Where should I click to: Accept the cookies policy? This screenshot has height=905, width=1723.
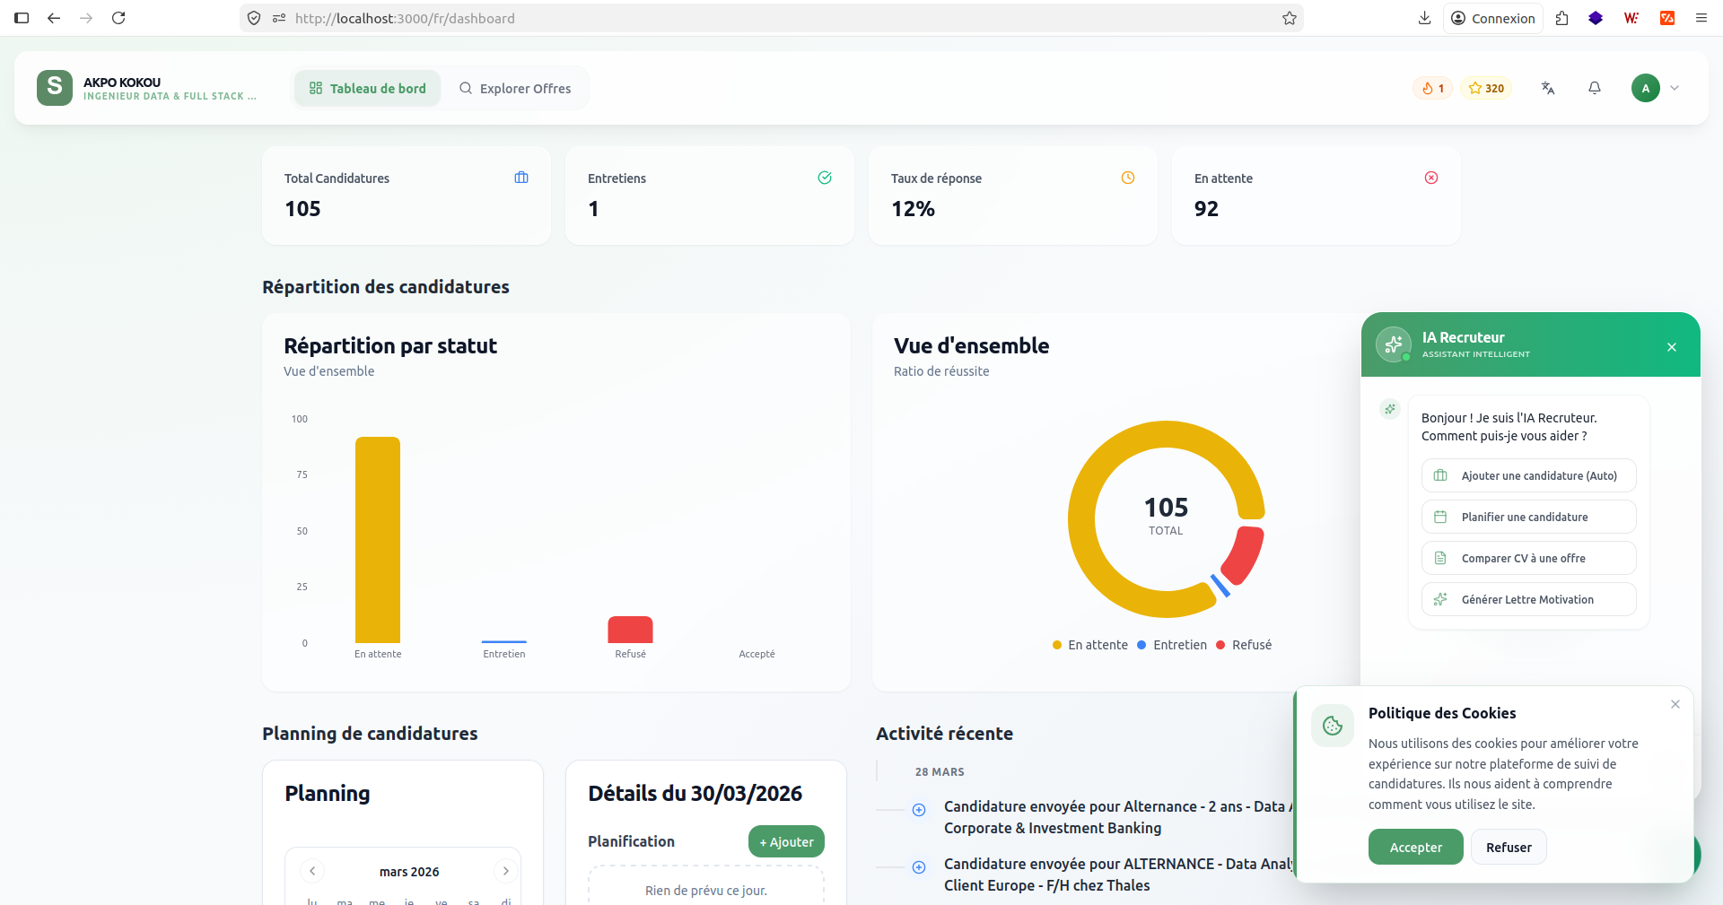tap(1415, 848)
